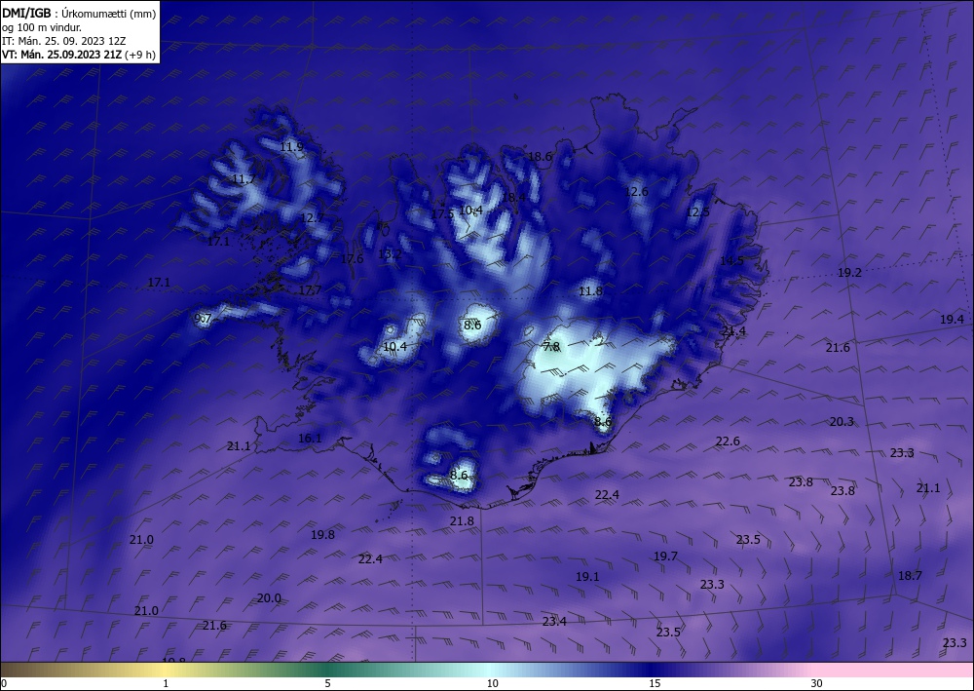Click the map value '19.8'
Image resolution: width=974 pixels, height=691 pixels.
tap(322, 534)
